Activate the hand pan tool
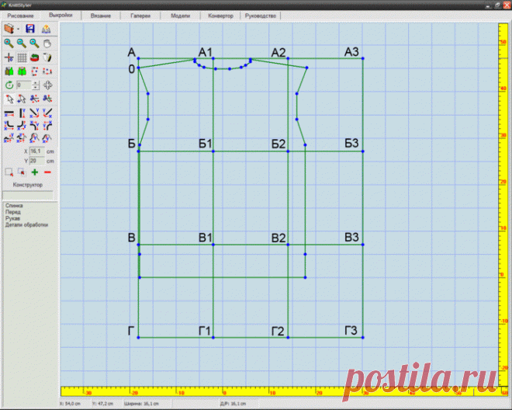Image resolution: width=512 pixels, height=410 pixels. point(47,43)
